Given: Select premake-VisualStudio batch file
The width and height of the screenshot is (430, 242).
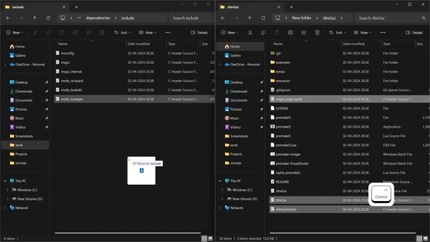Looking at the screenshot, I should point(349,163).
